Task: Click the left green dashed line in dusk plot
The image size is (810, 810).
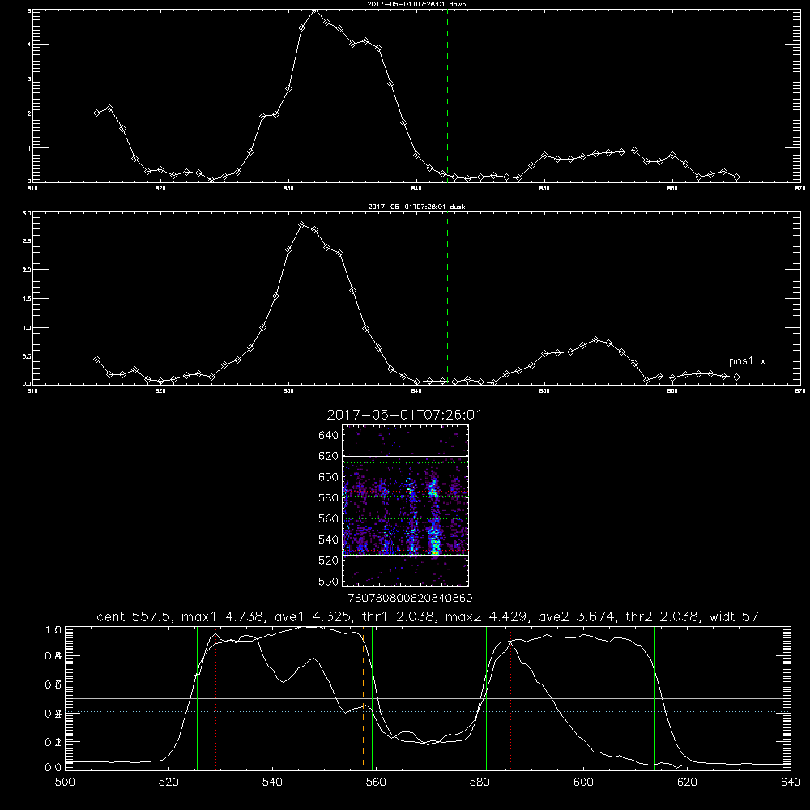Action: [x=258, y=298]
